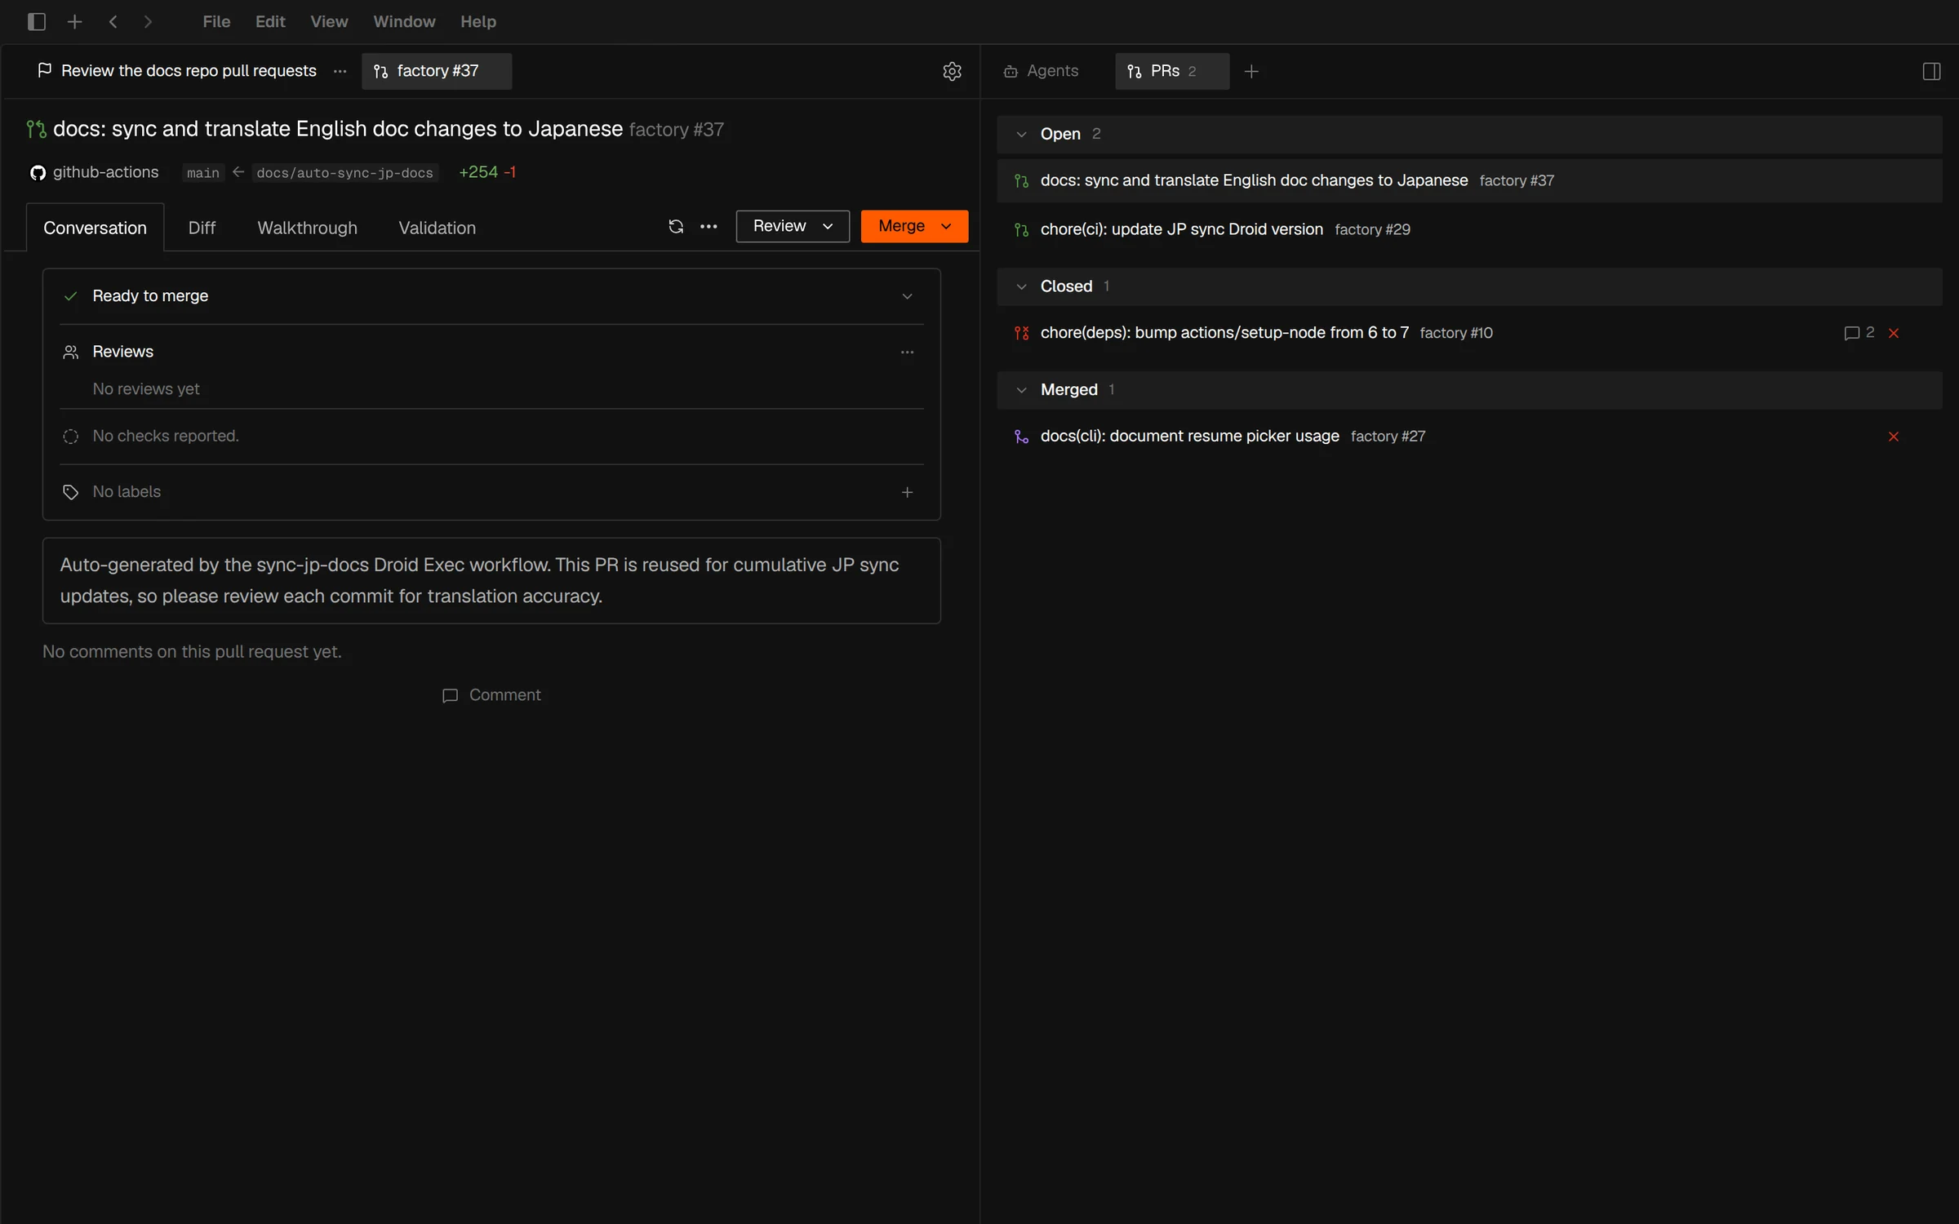
Task: Toggle the left sidebar panel icon
Action: 36,22
